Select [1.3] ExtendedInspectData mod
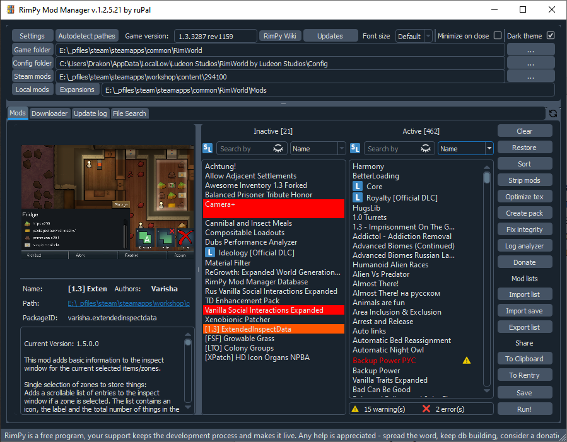This screenshot has height=442, width=567. [x=273, y=329]
